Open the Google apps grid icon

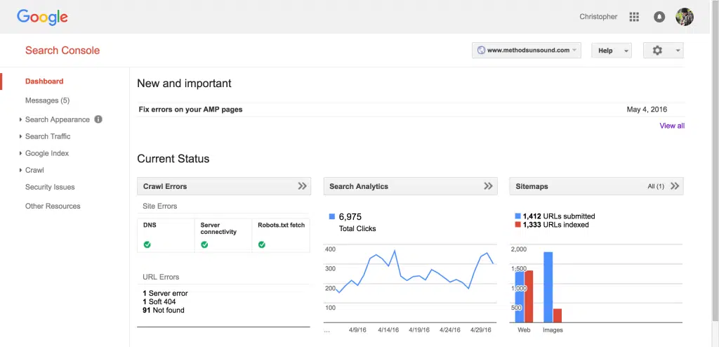(634, 17)
